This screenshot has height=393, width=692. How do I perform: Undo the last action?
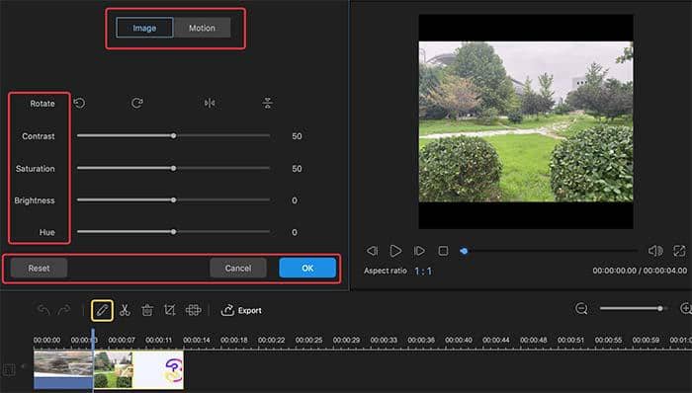pos(43,310)
